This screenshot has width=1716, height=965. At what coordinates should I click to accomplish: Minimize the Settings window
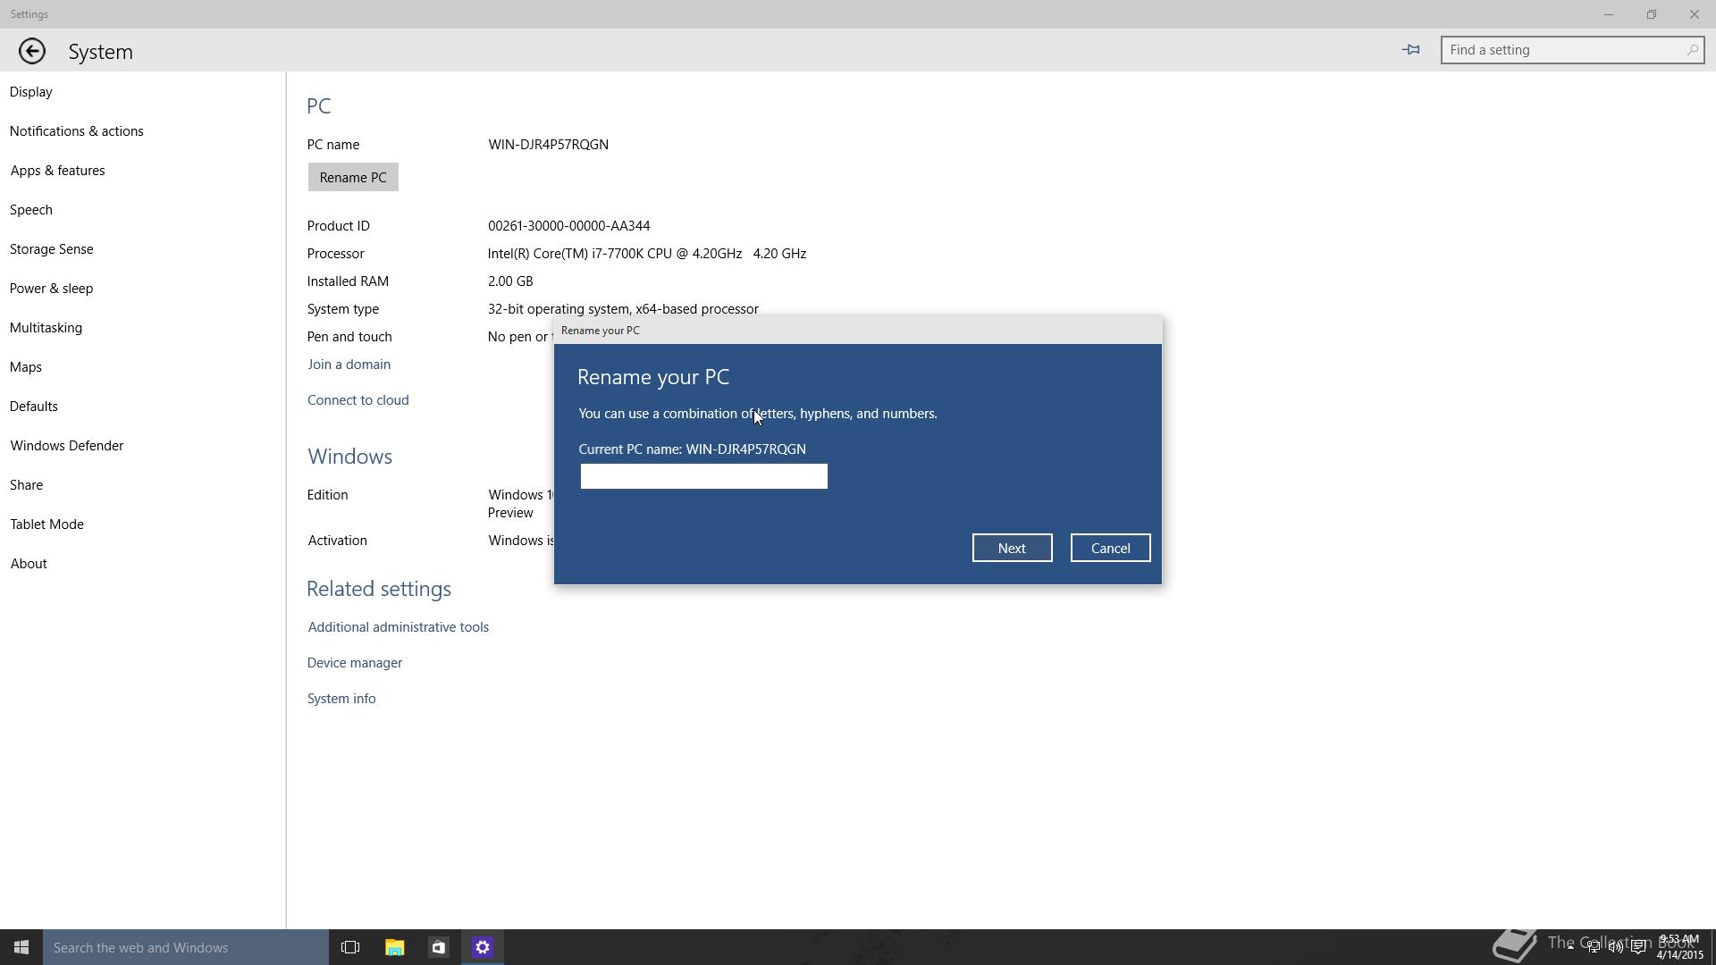[1609, 14]
